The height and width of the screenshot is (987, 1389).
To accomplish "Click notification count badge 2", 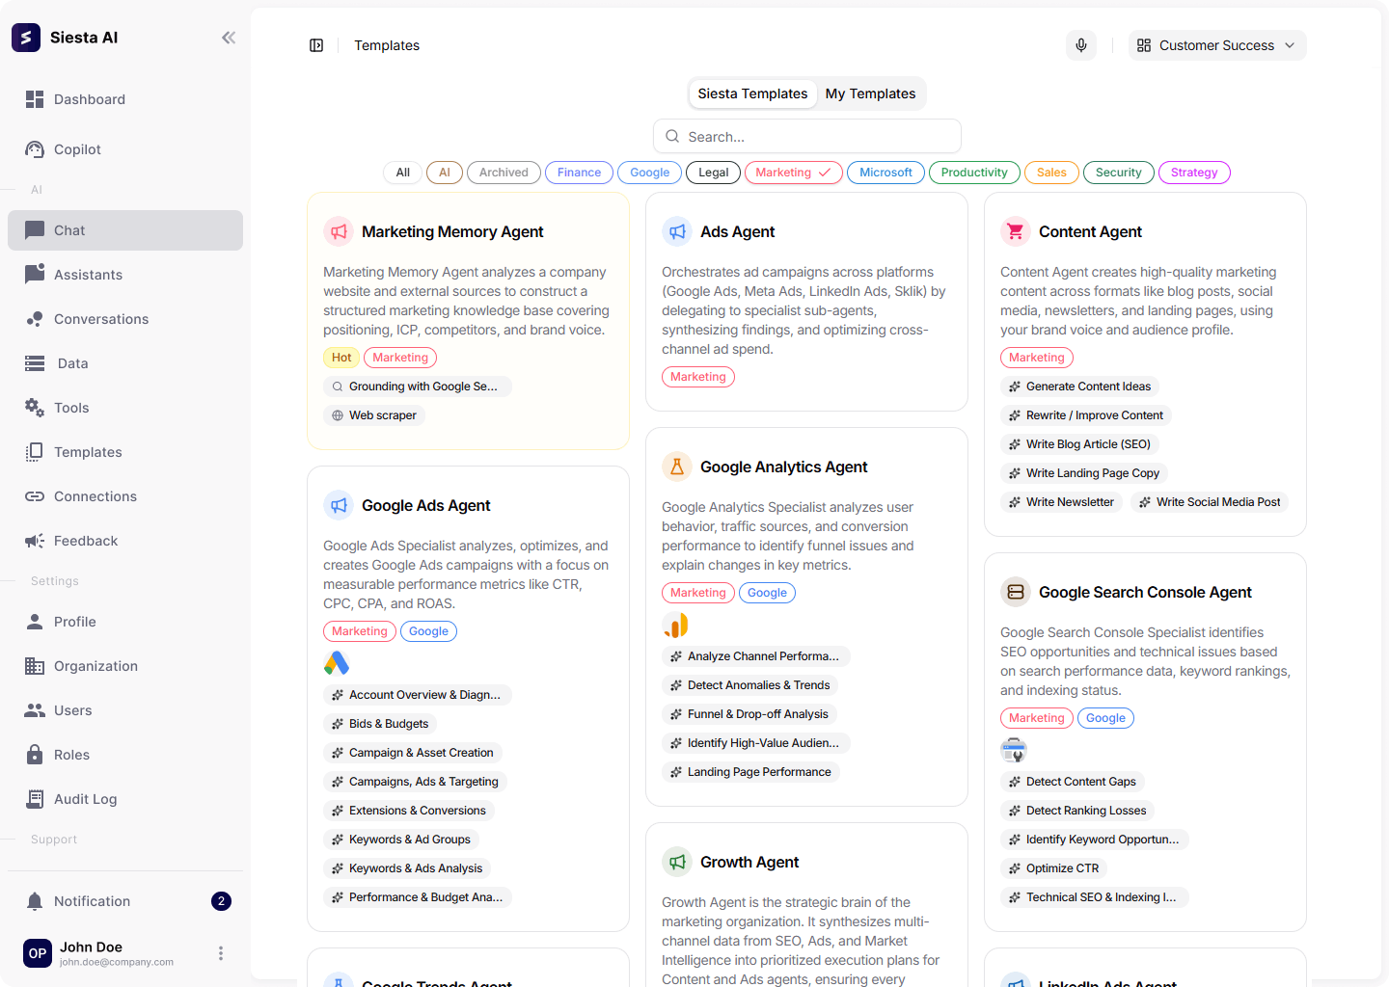I will (x=221, y=901).
